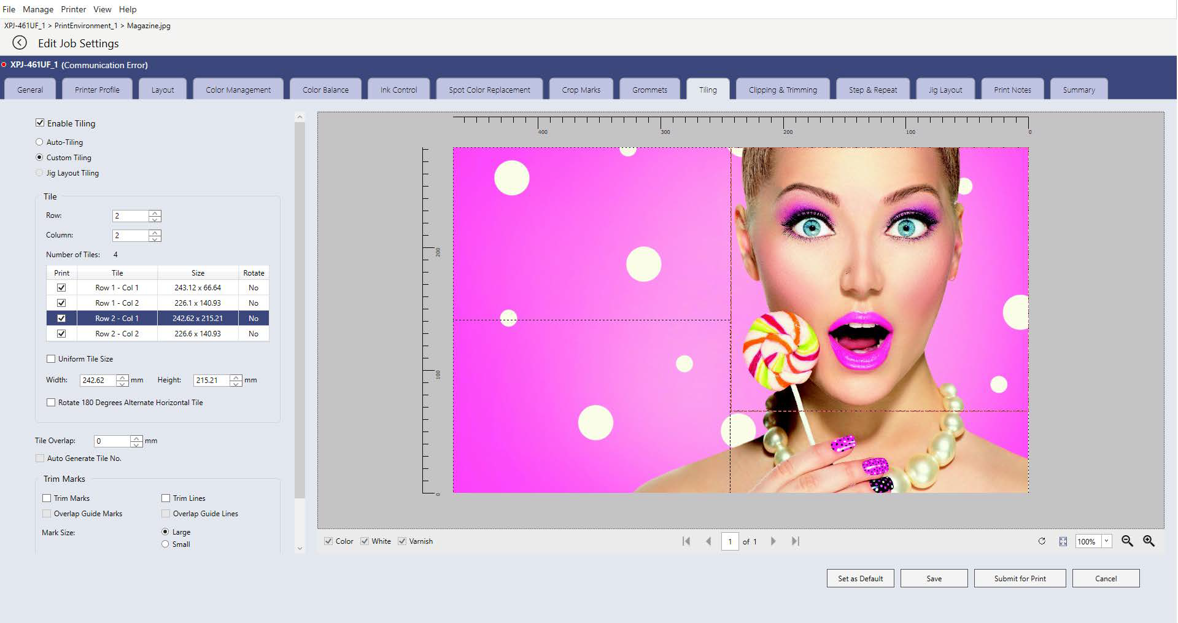This screenshot has height=623, width=1178.
Task: Refresh the tiling preview
Action: [1042, 541]
